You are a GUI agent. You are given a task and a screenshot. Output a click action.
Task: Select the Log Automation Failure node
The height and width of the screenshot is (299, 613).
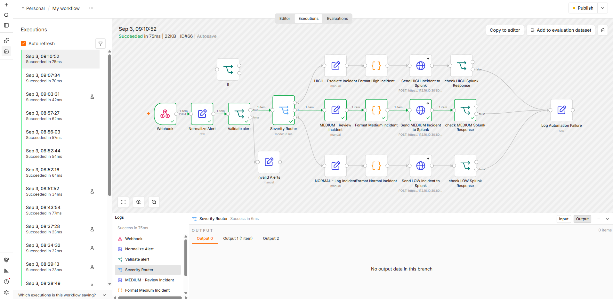[561, 110]
